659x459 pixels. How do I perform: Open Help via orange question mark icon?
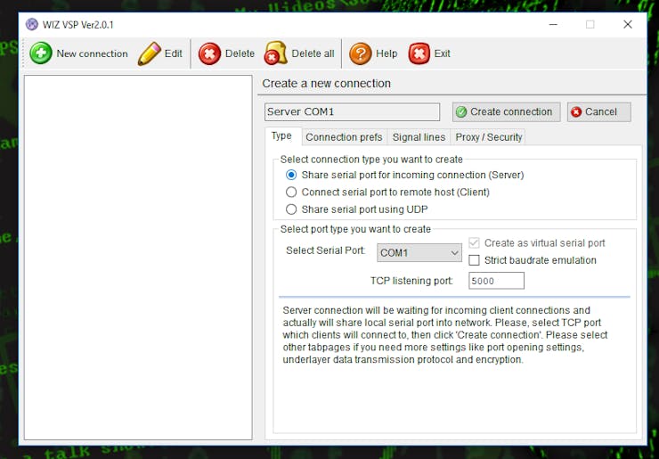[x=361, y=53]
